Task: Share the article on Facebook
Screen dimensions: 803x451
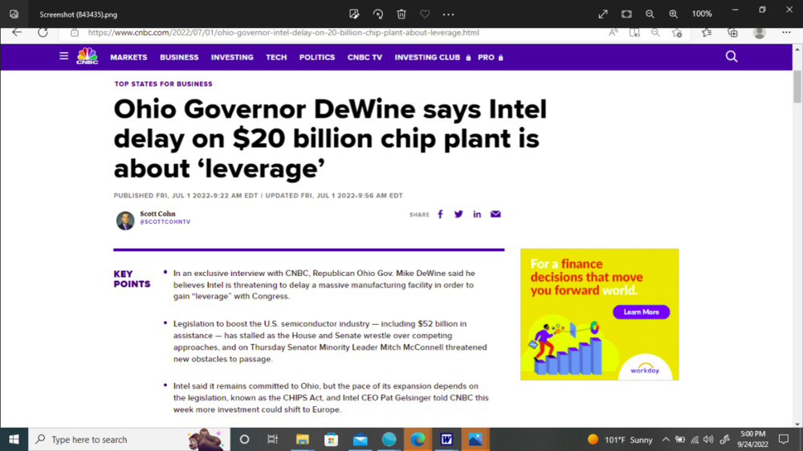Action: click(x=440, y=214)
